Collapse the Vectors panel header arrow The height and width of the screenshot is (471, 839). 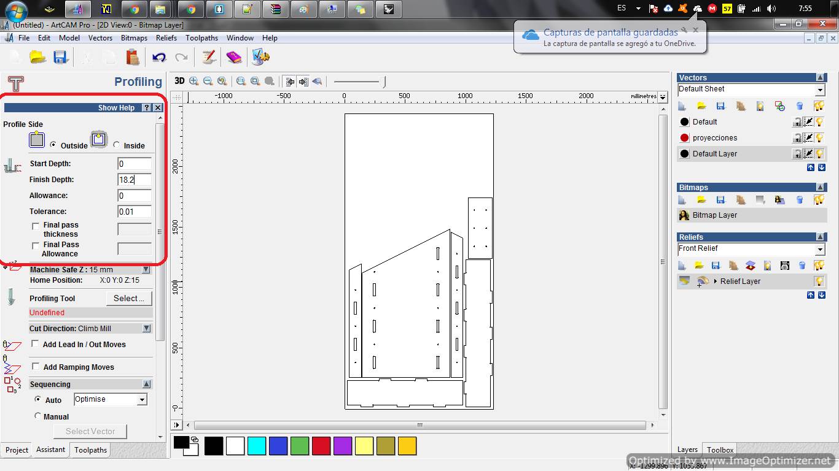tap(821, 78)
